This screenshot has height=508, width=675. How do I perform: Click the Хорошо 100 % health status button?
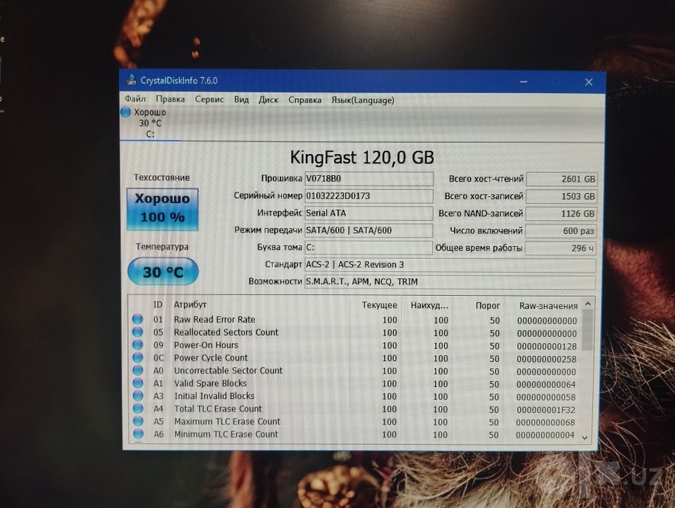pos(162,209)
